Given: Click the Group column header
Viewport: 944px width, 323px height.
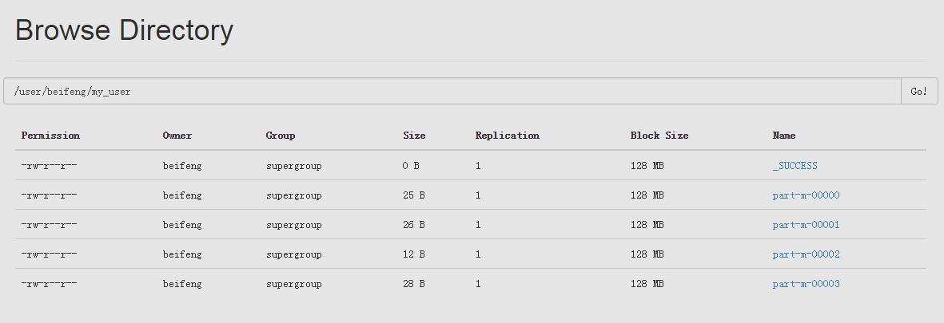Looking at the screenshot, I should [281, 135].
